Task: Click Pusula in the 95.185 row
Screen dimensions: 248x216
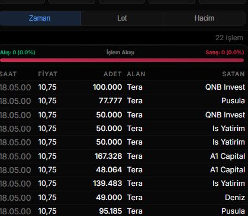Action: pos(233,211)
